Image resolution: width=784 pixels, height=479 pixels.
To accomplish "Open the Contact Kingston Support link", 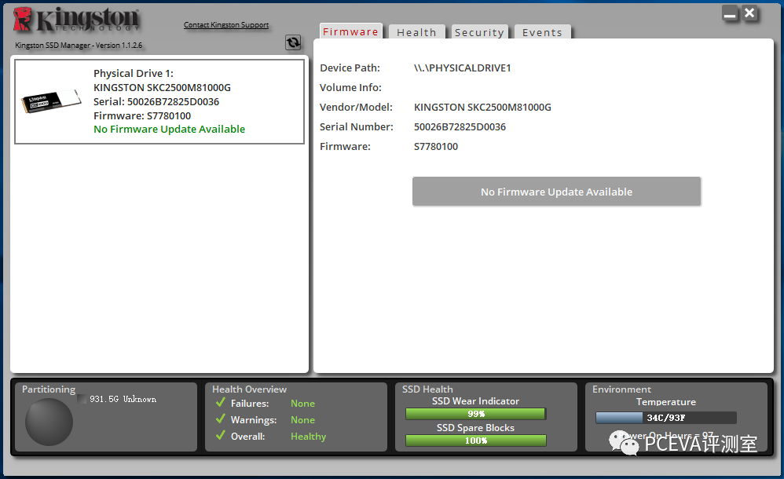I will click(226, 24).
